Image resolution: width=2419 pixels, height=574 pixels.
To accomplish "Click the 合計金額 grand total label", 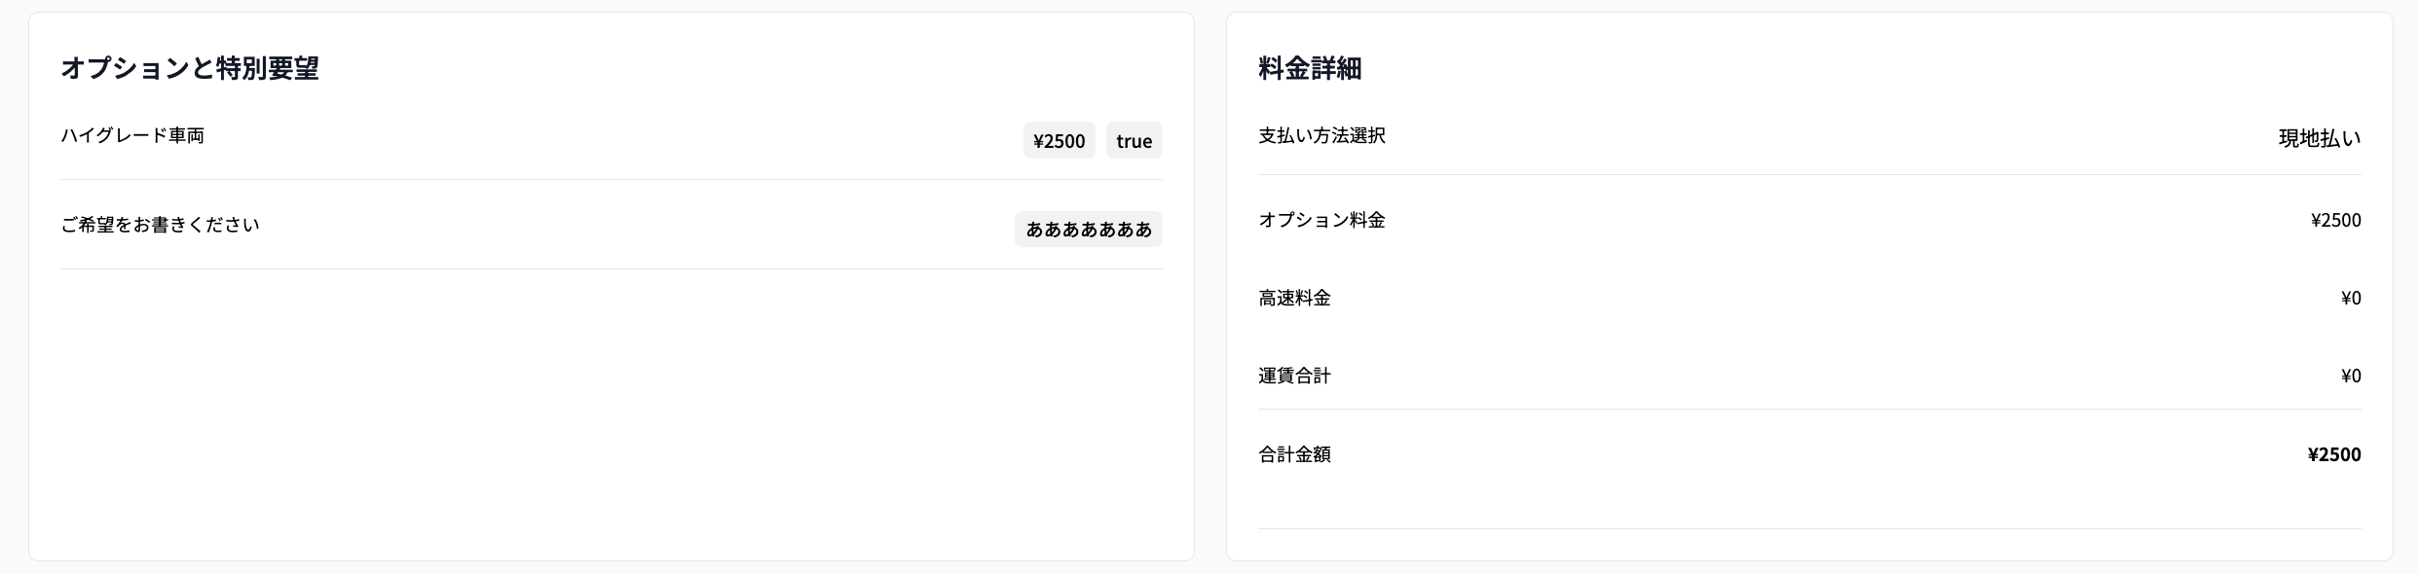I will tap(1293, 453).
